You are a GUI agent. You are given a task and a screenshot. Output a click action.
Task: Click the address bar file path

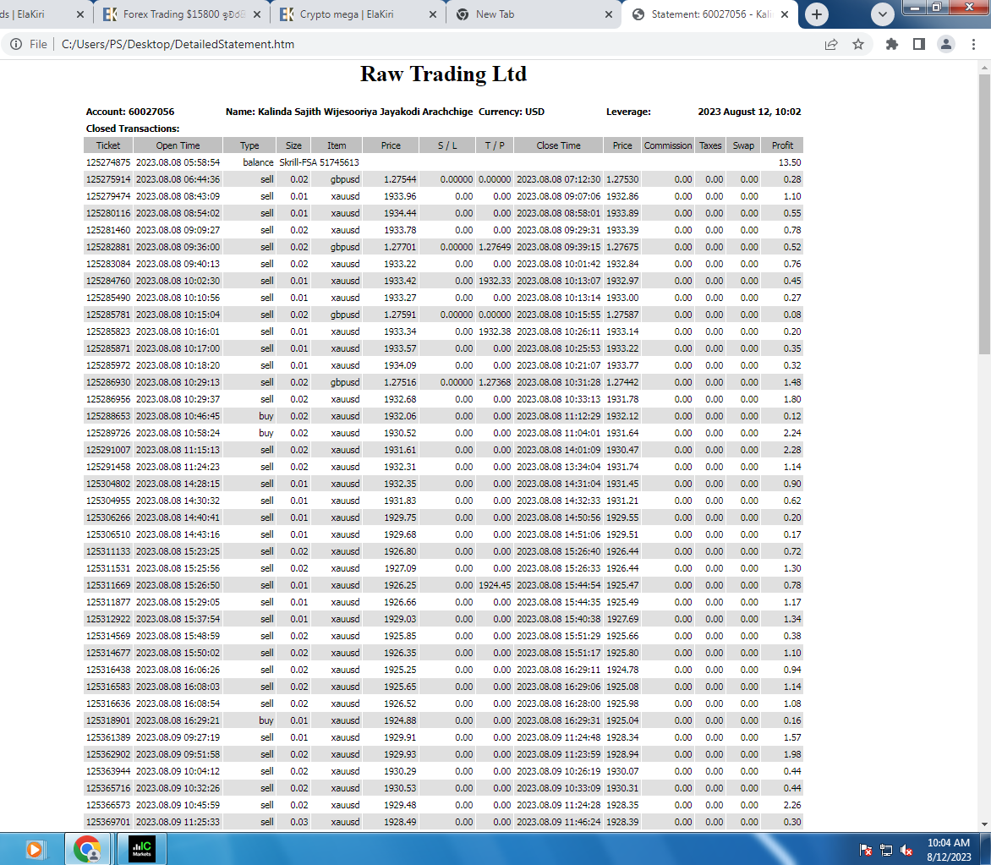coord(178,44)
